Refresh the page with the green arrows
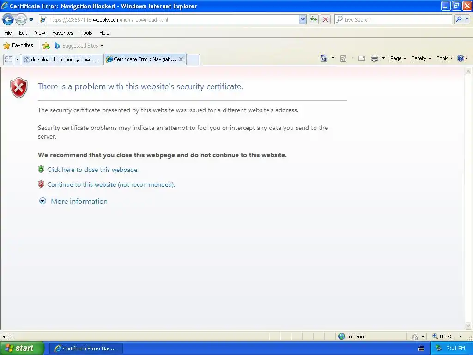This screenshot has height=355, width=473. click(314, 20)
